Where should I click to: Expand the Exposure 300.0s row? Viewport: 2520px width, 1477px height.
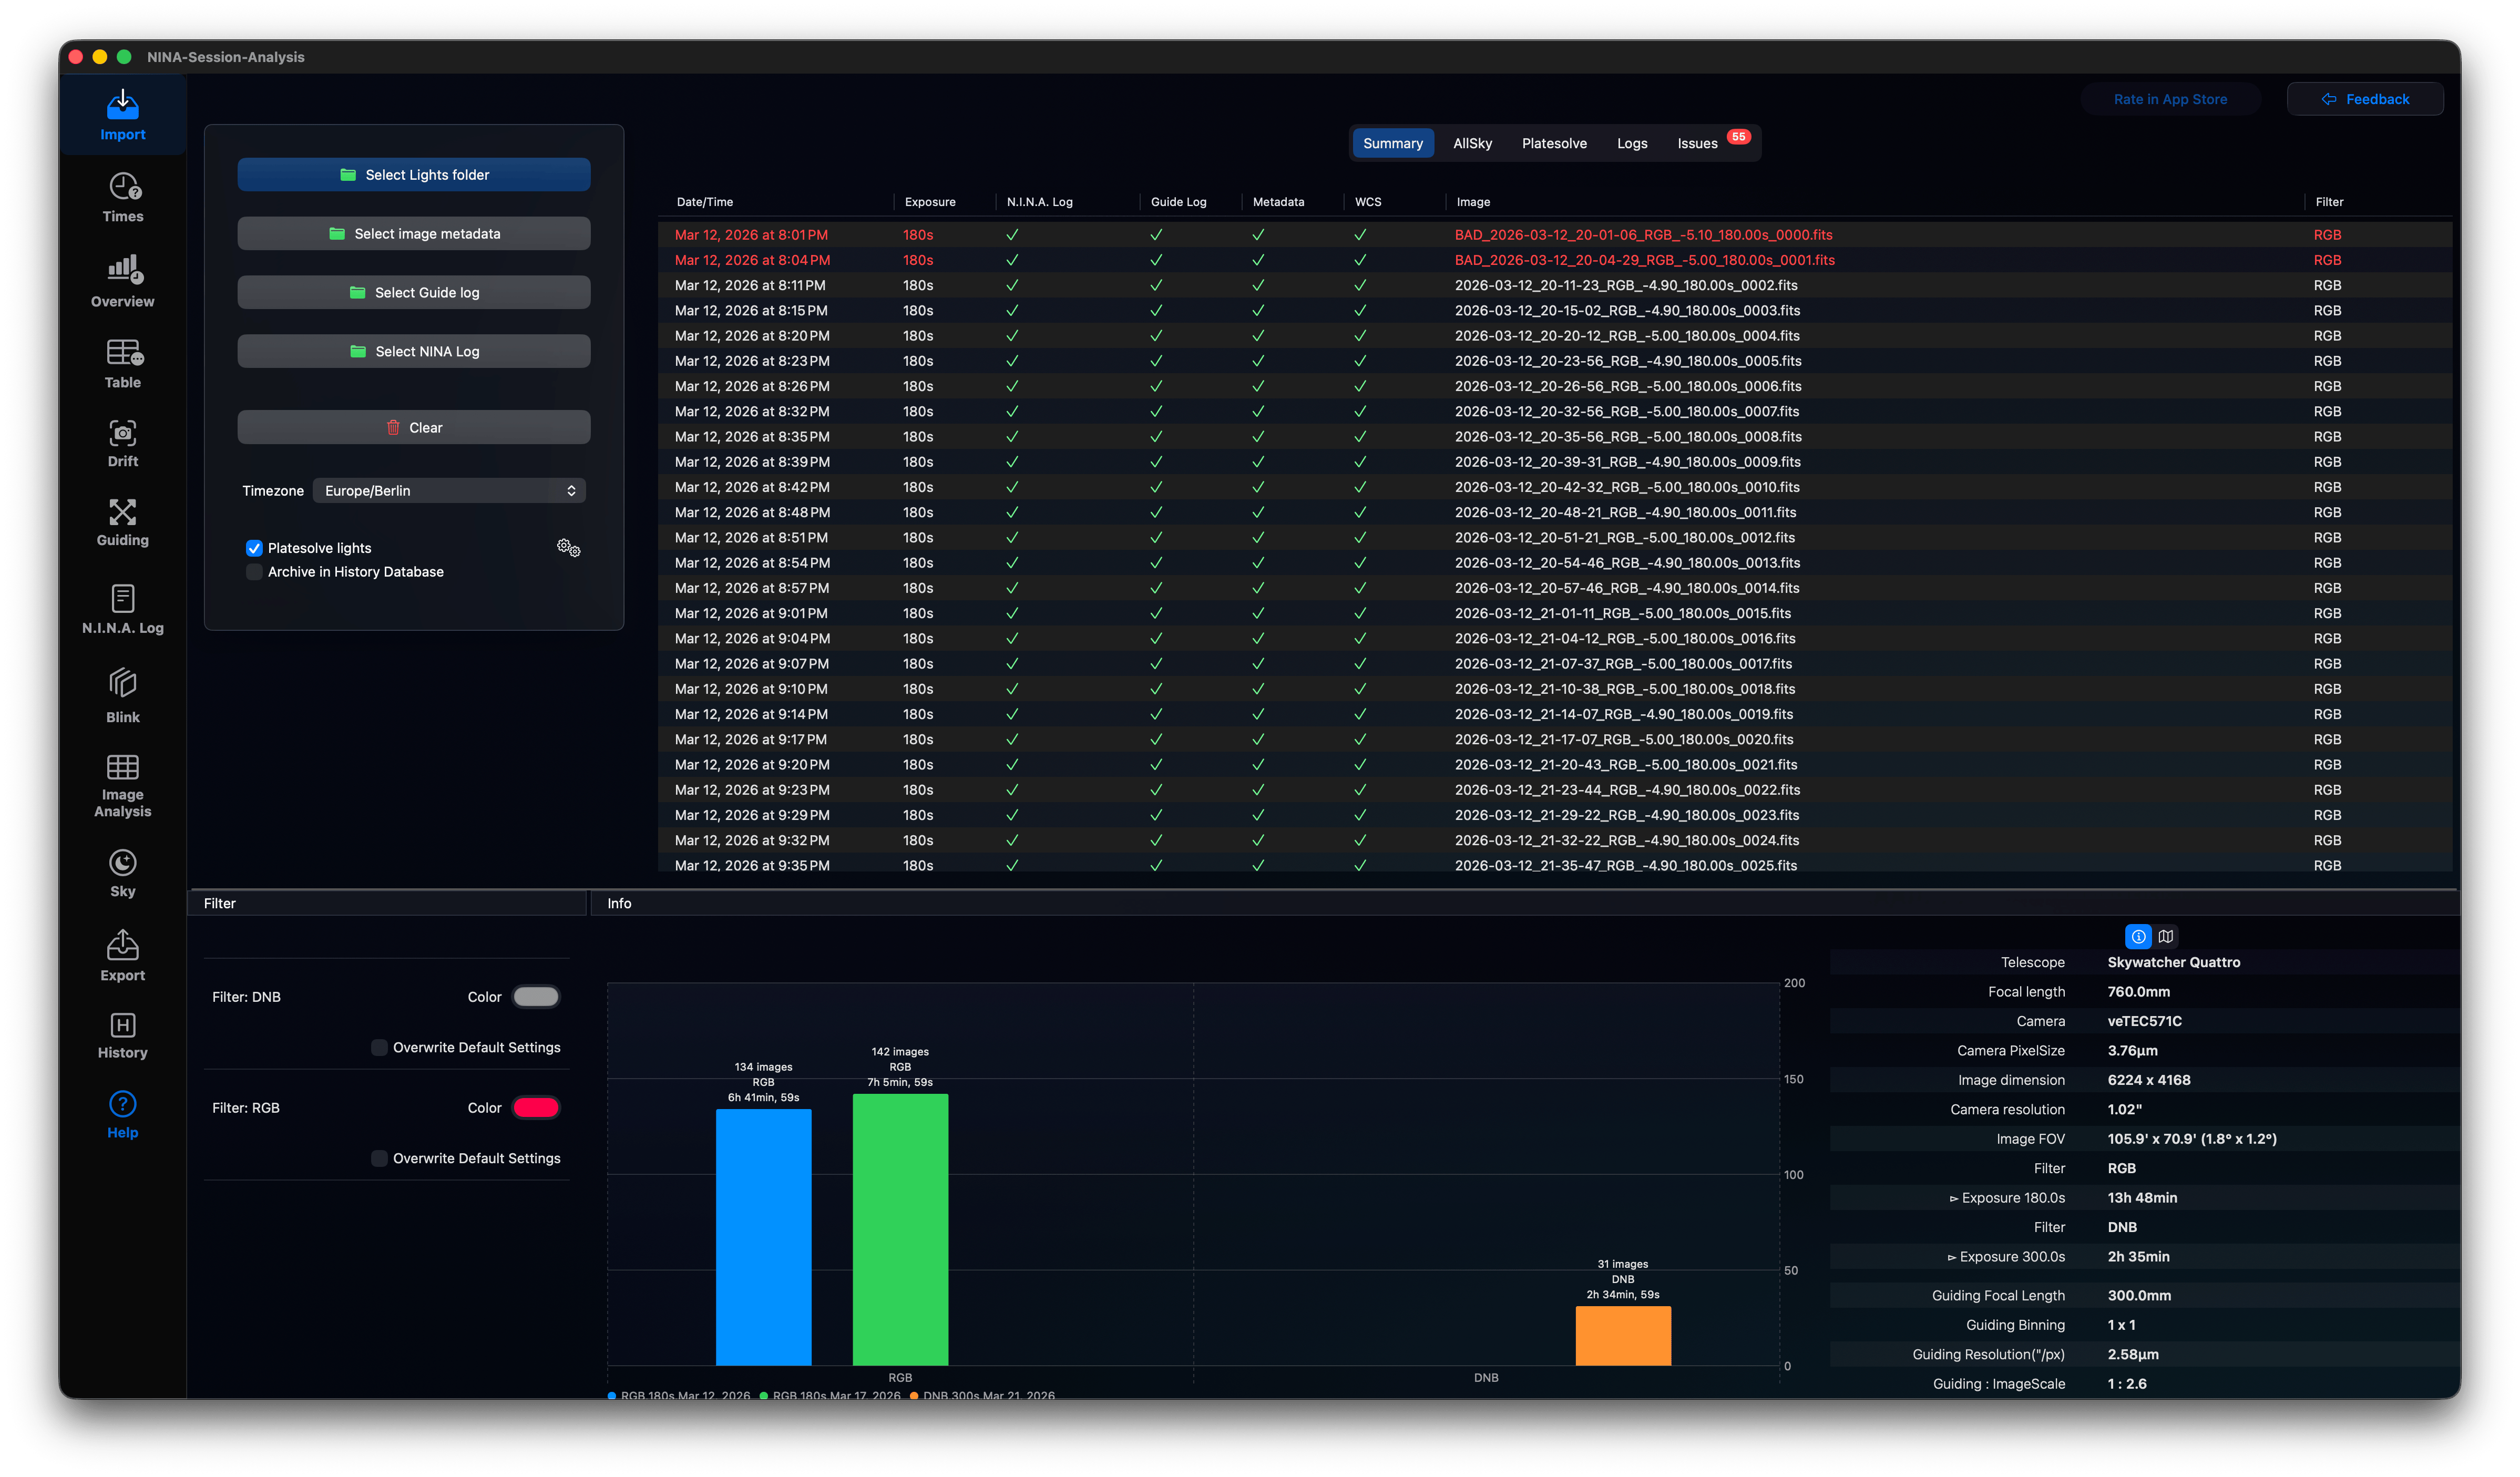point(2006,1257)
